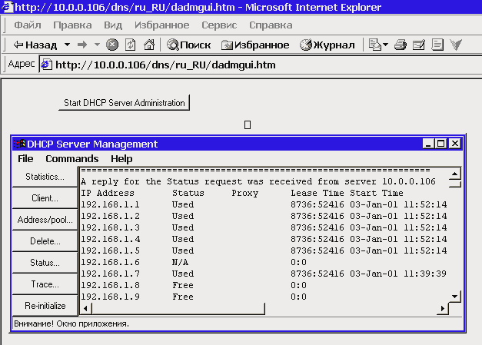The image size is (482, 345).
Task: Click the Stop loading icon
Action: pyautogui.click(x=112, y=45)
